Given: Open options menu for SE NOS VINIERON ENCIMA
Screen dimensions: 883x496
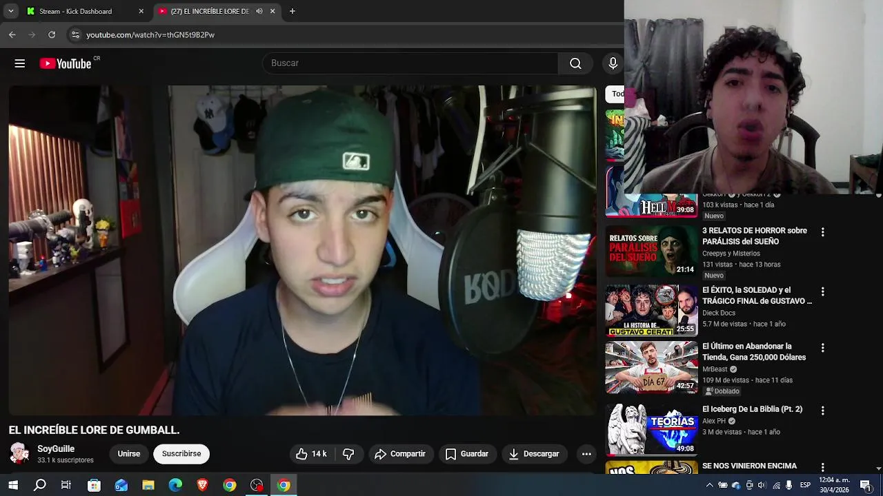Looking at the screenshot, I should coord(822,468).
